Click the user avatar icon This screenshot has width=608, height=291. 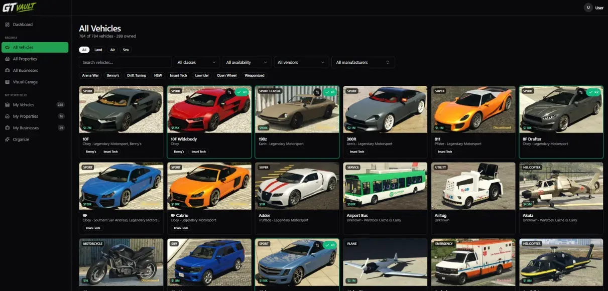(x=588, y=8)
